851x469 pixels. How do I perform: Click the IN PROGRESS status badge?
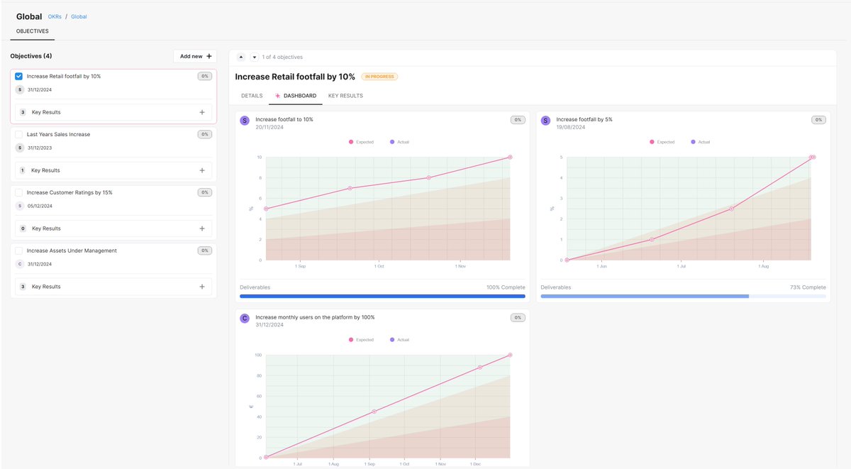(380, 77)
